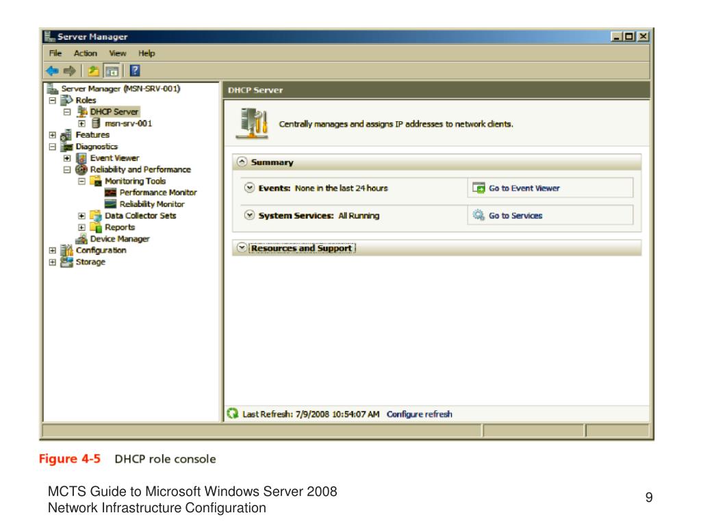Click the Back arrow toolbar icon
The image size is (701, 526).
pyautogui.click(x=52, y=71)
